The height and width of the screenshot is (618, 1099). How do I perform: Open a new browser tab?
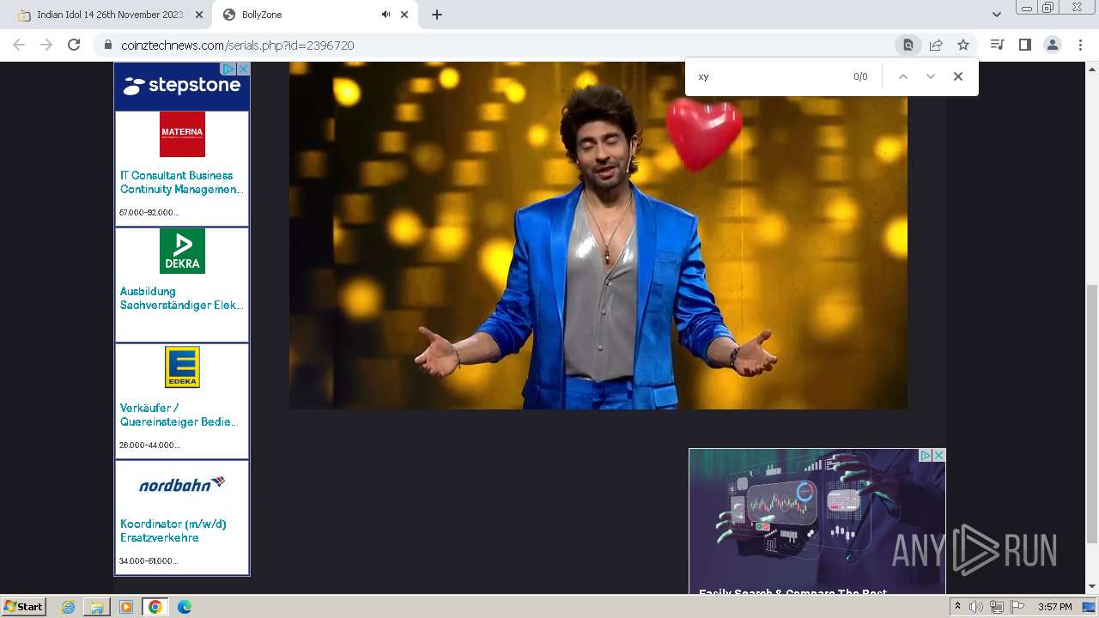(x=436, y=15)
